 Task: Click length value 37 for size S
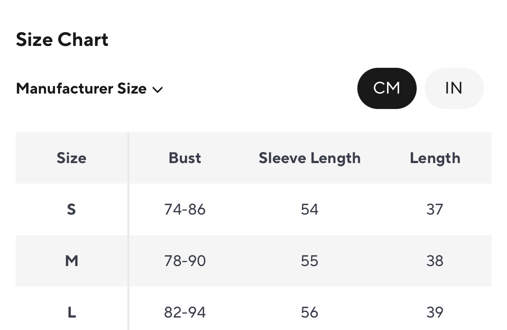pyautogui.click(x=435, y=209)
